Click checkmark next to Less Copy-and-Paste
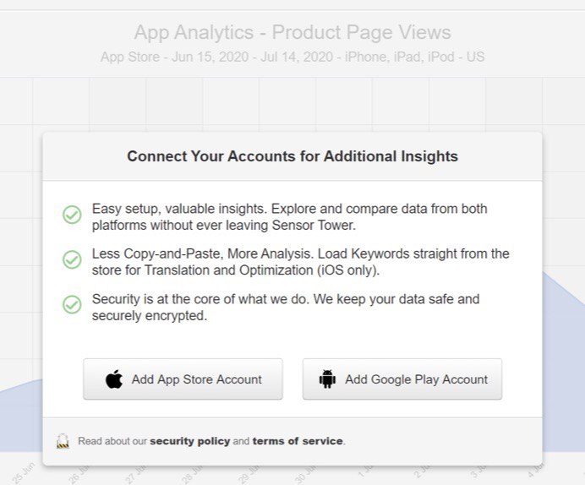The width and height of the screenshot is (585, 485). (72, 260)
